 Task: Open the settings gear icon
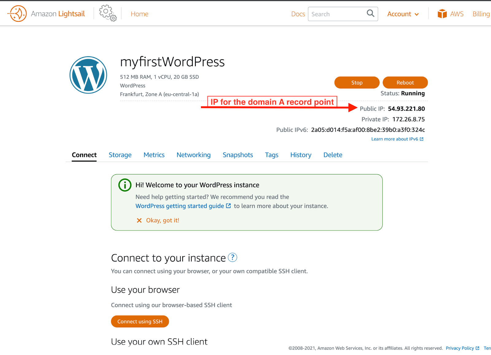click(x=106, y=12)
